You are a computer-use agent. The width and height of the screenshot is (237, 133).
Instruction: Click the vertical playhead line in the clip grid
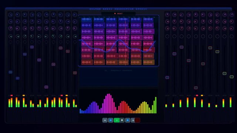point(125,42)
